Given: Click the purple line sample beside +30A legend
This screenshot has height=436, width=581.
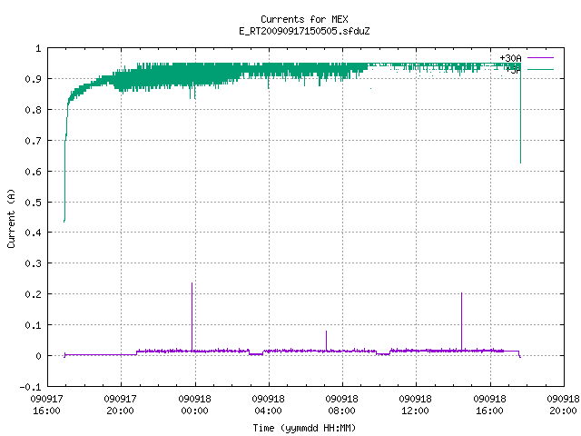Looking at the screenshot, I should [x=540, y=58].
